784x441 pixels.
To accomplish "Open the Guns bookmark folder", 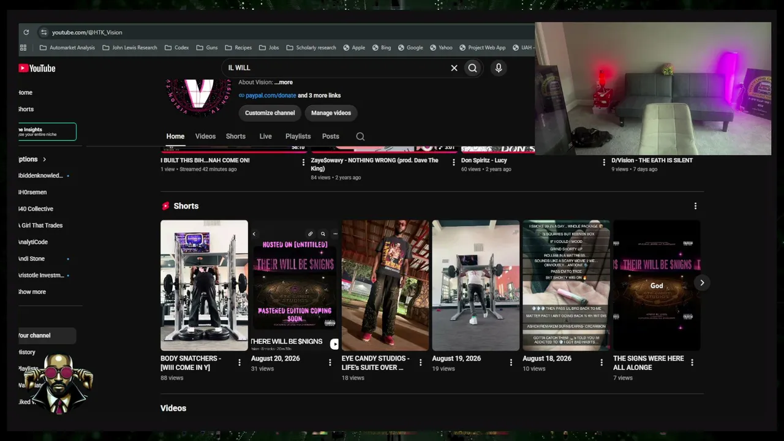I will tap(206, 48).
